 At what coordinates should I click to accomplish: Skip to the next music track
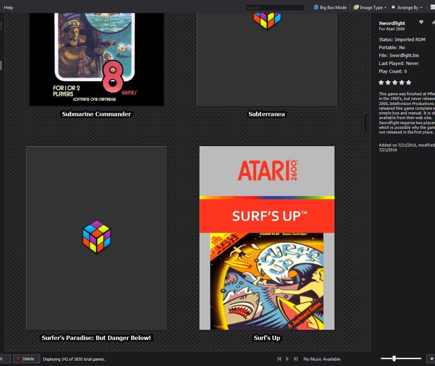pyautogui.click(x=296, y=359)
